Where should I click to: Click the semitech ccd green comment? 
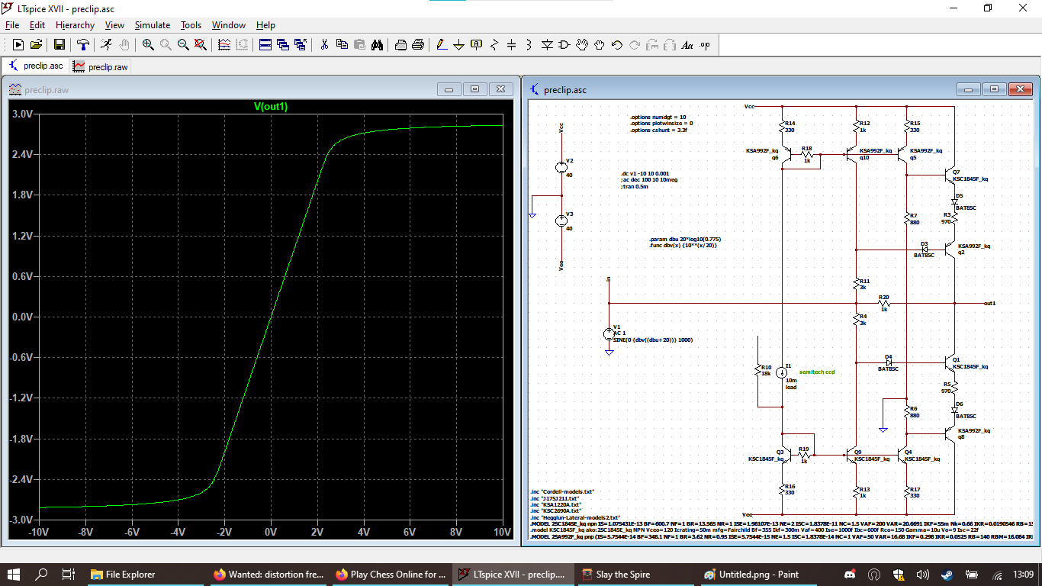click(x=817, y=372)
